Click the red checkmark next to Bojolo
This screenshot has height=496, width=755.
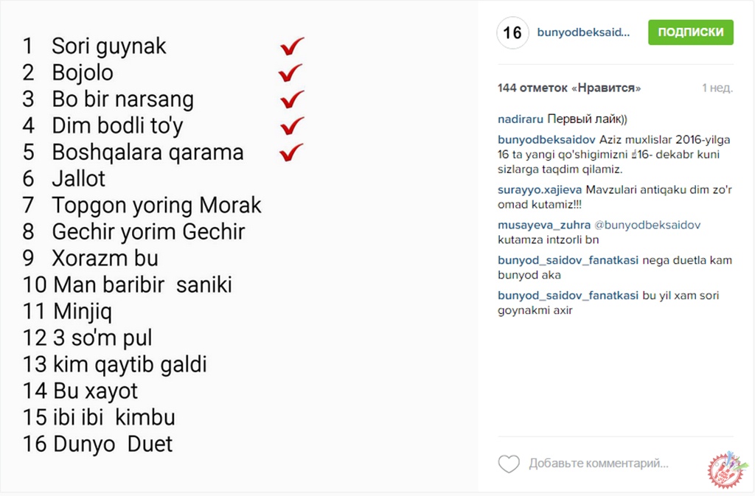click(291, 73)
